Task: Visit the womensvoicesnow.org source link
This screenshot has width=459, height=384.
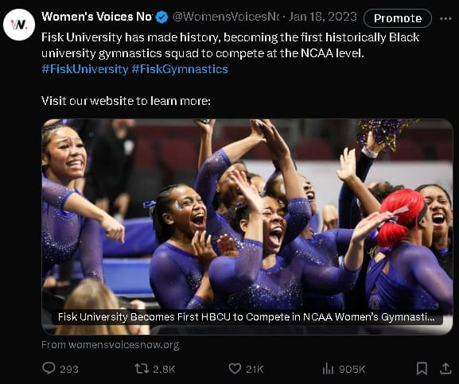Action: click(x=111, y=345)
